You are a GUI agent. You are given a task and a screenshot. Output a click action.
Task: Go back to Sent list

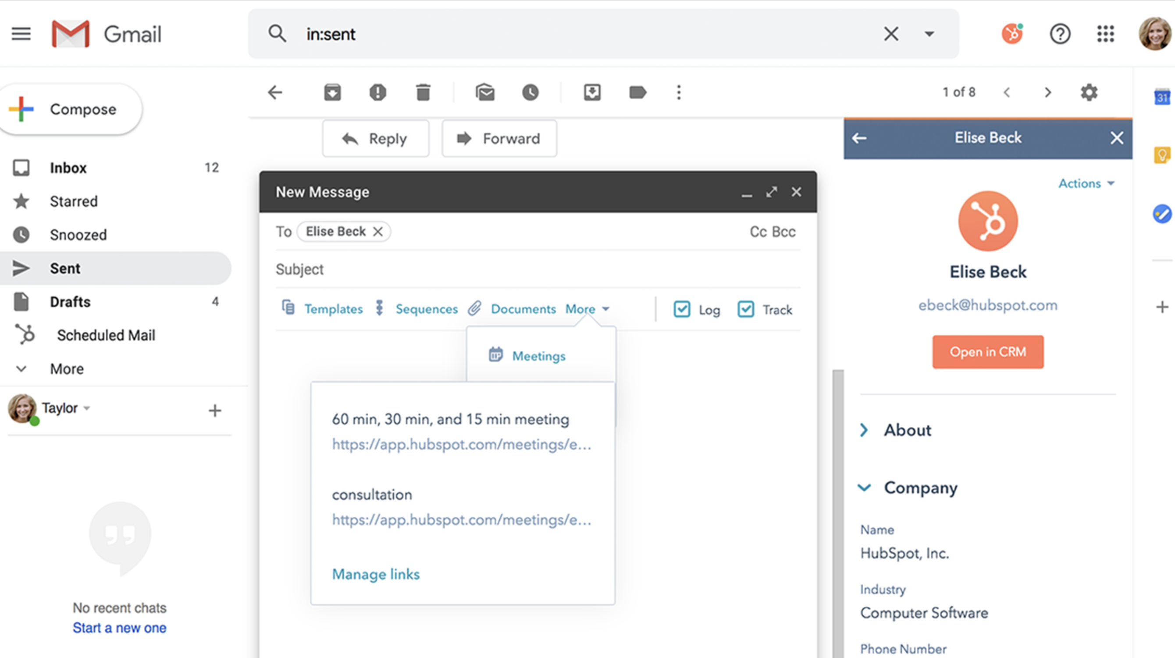coord(275,93)
